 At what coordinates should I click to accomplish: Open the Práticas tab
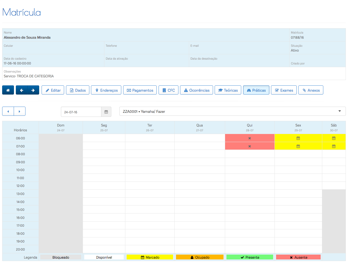[256, 90]
